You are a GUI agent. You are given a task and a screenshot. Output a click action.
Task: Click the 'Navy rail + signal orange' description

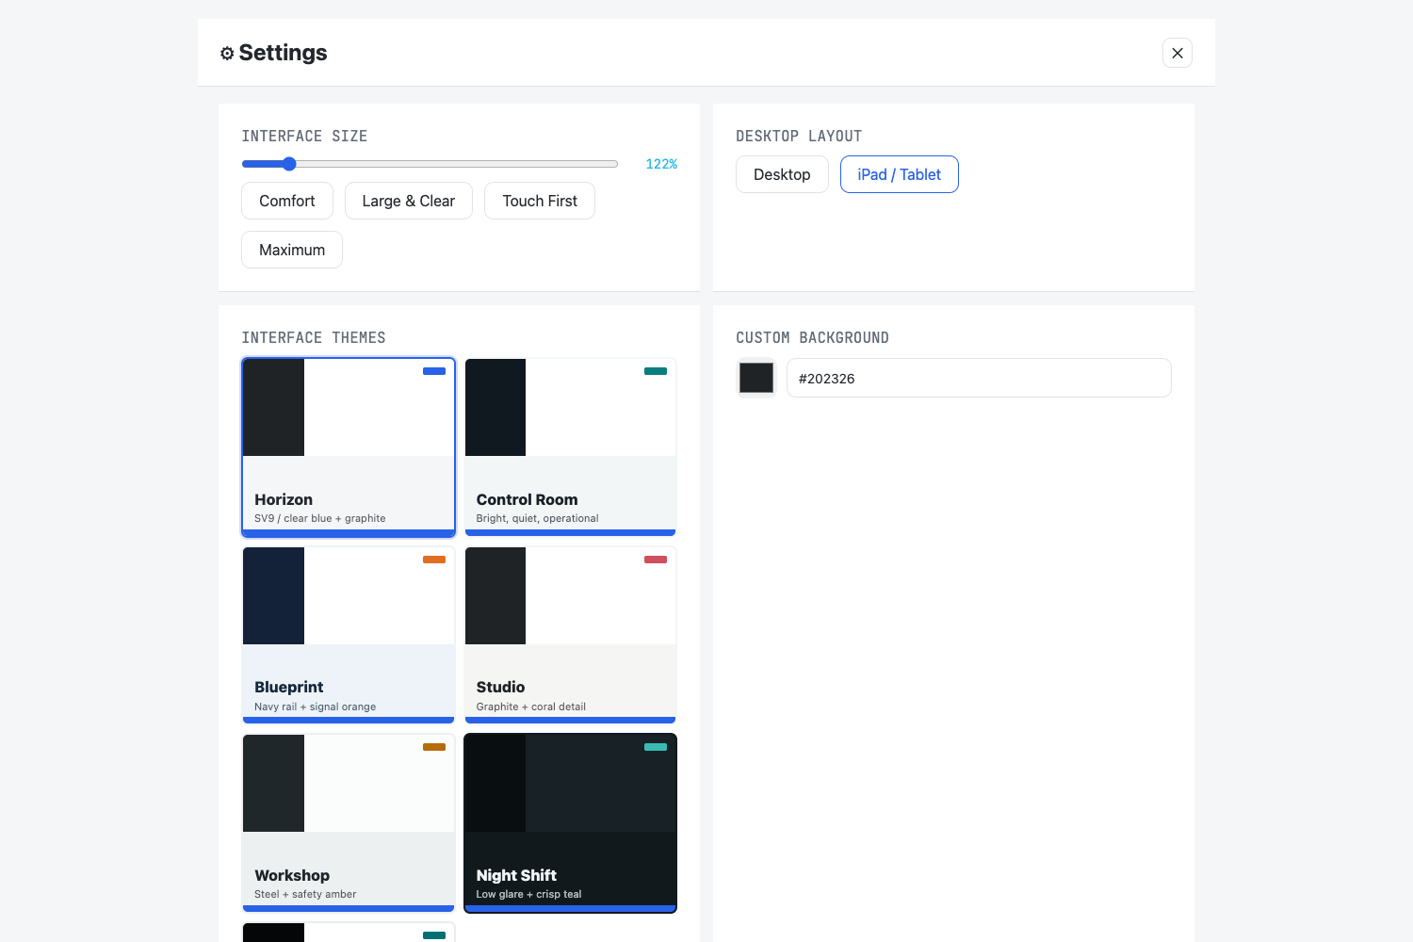click(315, 706)
